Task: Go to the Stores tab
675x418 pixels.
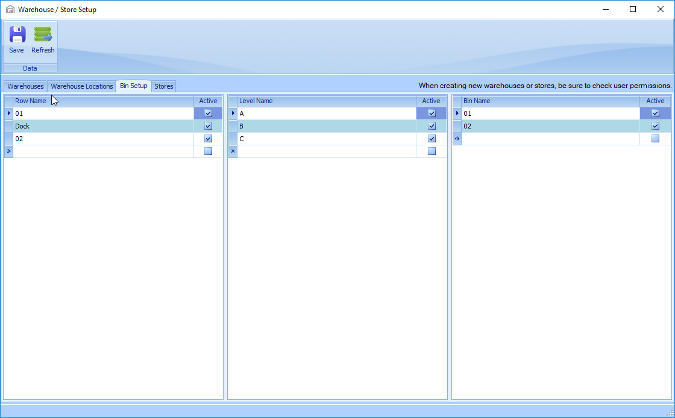Action: pos(164,86)
